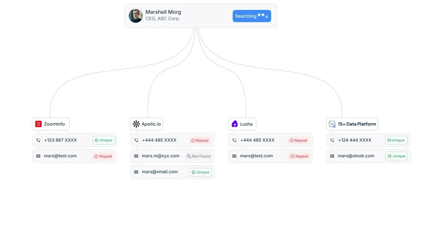This screenshot has width=443, height=249.
Task: Open the 15+ Data Platform label
Action: pyautogui.click(x=352, y=124)
